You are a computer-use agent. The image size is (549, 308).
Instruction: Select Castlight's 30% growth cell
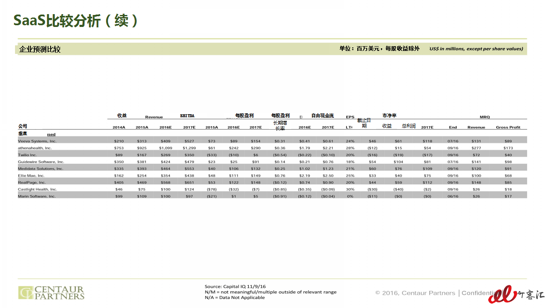click(x=350, y=189)
